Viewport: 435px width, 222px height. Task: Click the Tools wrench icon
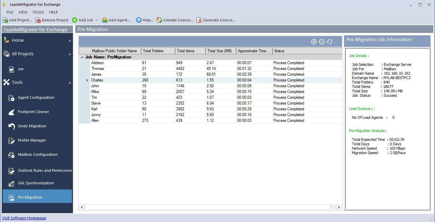(x=6, y=82)
